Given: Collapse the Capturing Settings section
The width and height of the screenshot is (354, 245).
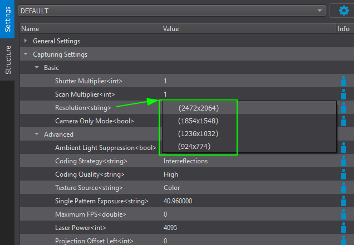Looking at the screenshot, I should point(26,54).
